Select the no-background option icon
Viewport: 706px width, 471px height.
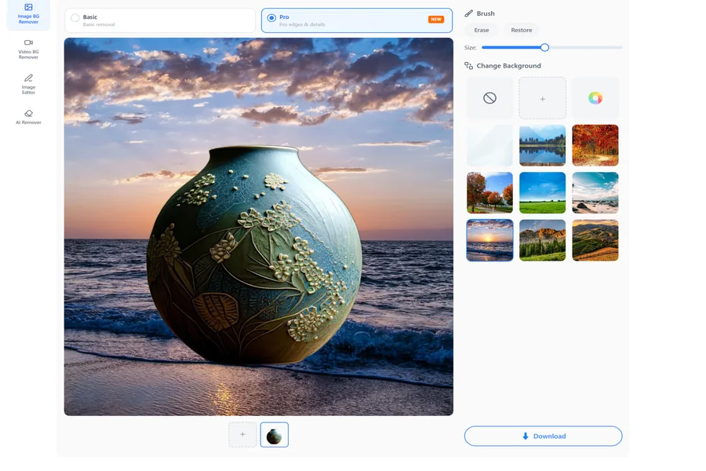(x=489, y=98)
